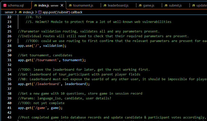Close the index.js tab
Viewport: 207px width, 121px height.
tap(62, 5)
